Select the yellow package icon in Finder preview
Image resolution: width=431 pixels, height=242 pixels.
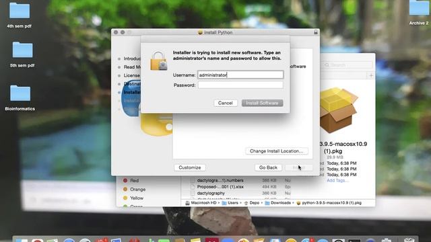[338, 110]
